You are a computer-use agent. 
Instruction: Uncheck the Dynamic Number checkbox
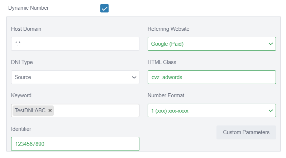pyautogui.click(x=104, y=8)
